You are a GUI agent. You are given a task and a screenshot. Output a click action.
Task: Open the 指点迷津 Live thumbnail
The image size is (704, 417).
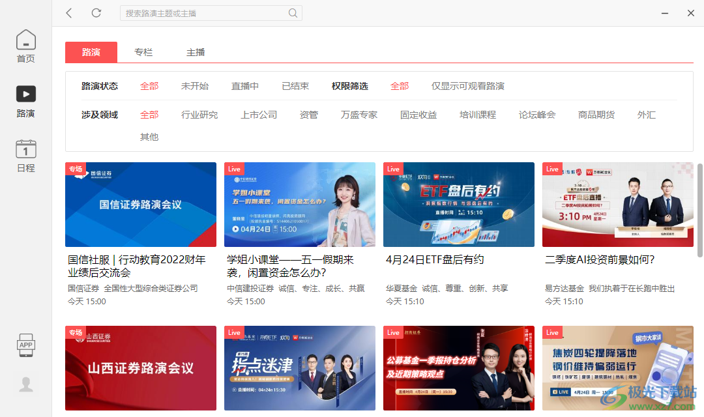[299, 368]
